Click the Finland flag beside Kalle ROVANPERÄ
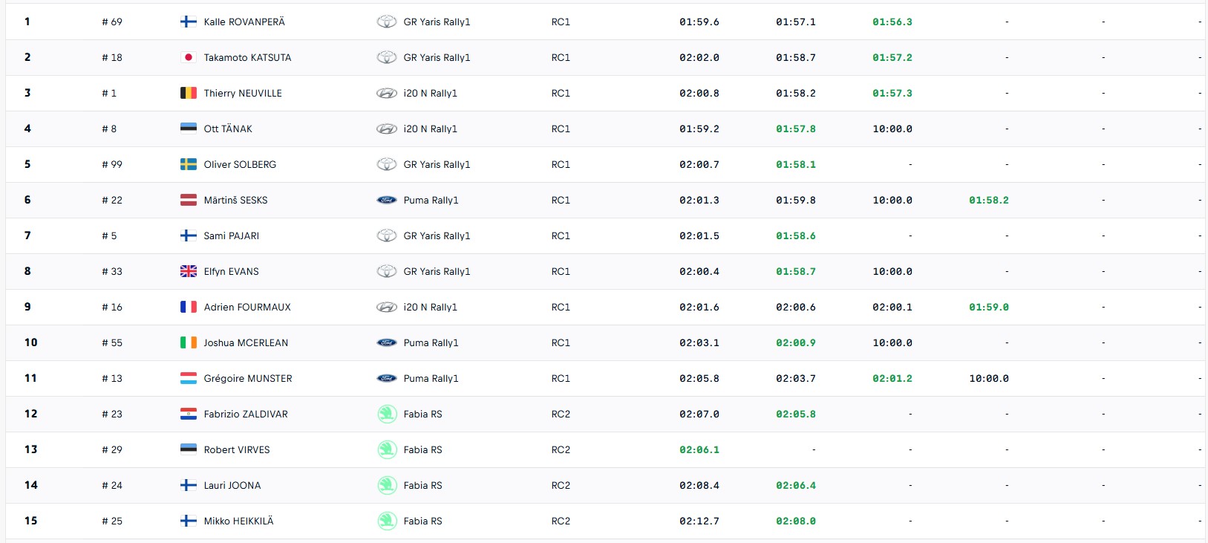 [x=189, y=22]
